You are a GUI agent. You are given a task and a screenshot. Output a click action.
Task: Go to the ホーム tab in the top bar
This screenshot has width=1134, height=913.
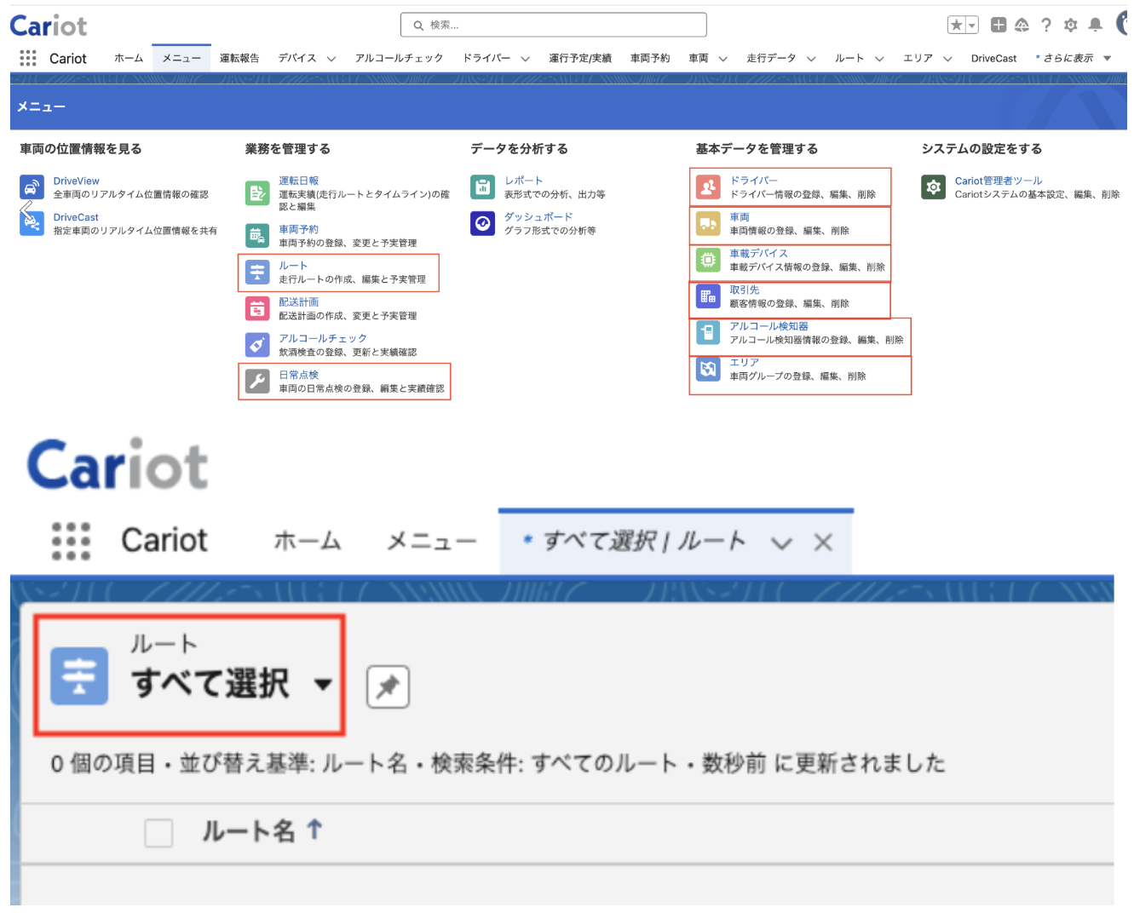129,58
